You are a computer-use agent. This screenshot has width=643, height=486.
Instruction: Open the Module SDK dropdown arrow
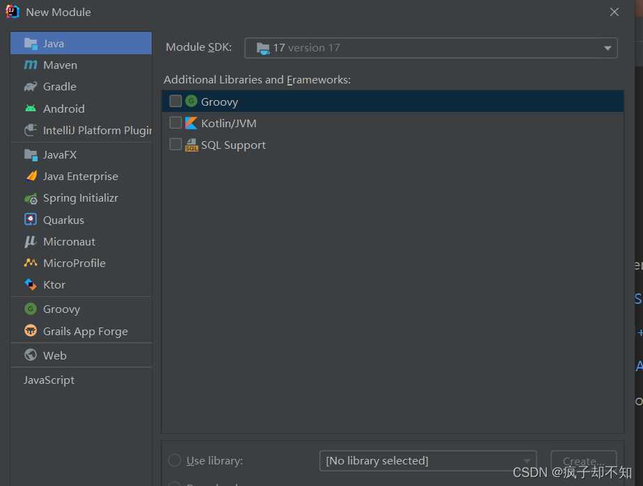pos(608,49)
